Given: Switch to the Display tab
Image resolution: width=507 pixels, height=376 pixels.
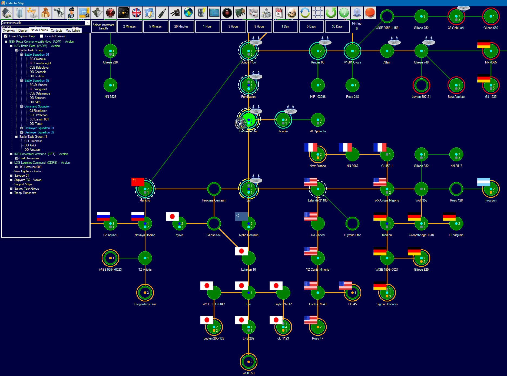Looking at the screenshot, I should pyautogui.click(x=23, y=31).
